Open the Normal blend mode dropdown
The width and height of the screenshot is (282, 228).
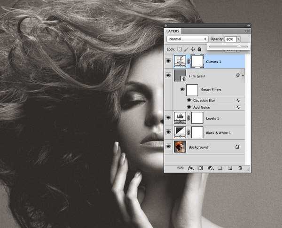pos(188,39)
